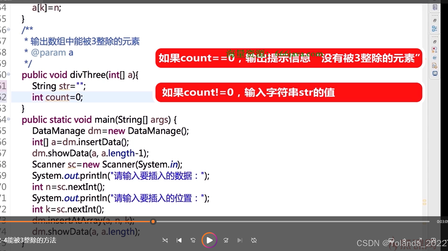The height and width of the screenshot is (251, 448).
Task: Click the '@param a' Javadoc tag
Action: tap(52, 53)
